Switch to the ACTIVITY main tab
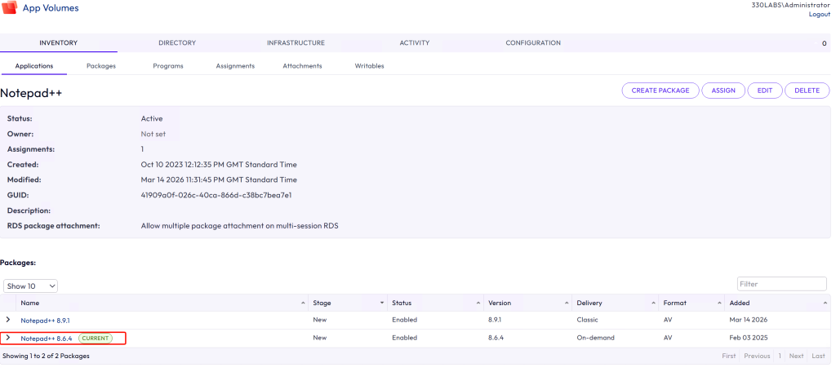 [414, 42]
